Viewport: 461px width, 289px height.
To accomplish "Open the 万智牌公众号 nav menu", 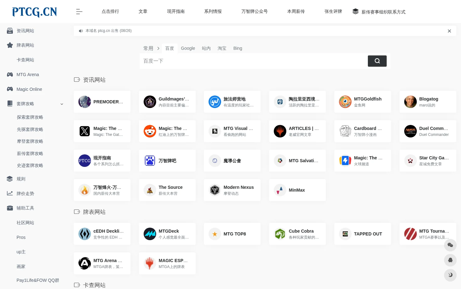I will [x=254, y=11].
